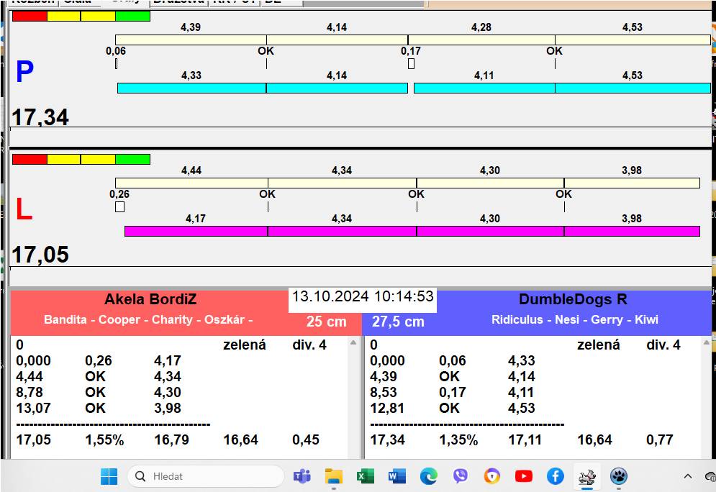Click the red start light in lane P
Viewport: 716px width, 492px height.
tap(30, 16)
